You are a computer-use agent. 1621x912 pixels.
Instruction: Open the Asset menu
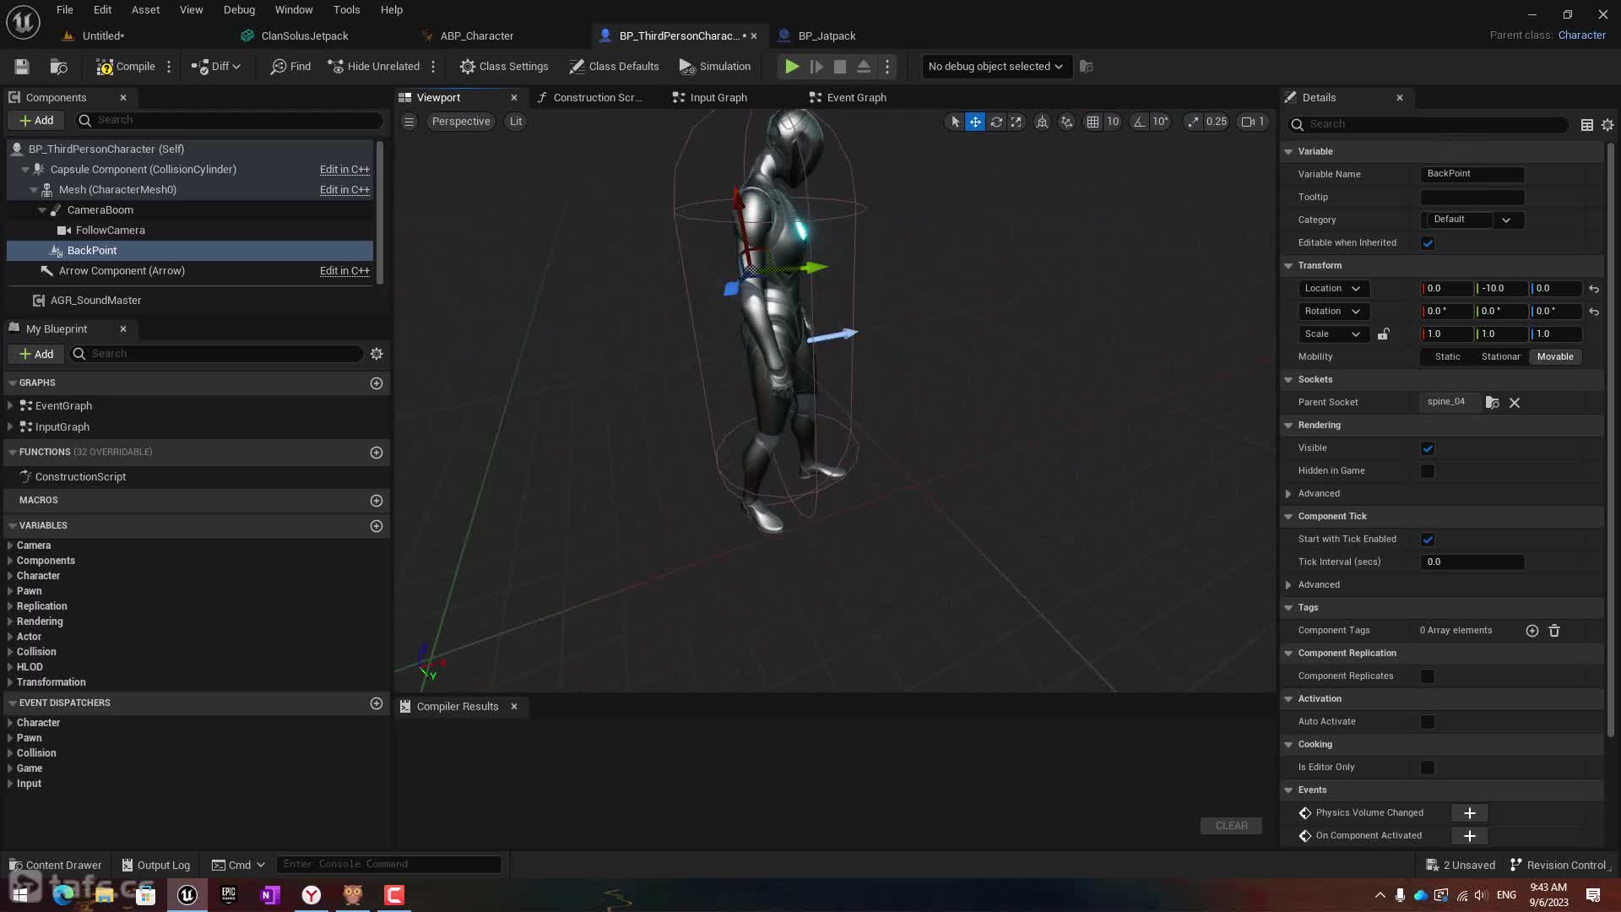pyautogui.click(x=145, y=10)
